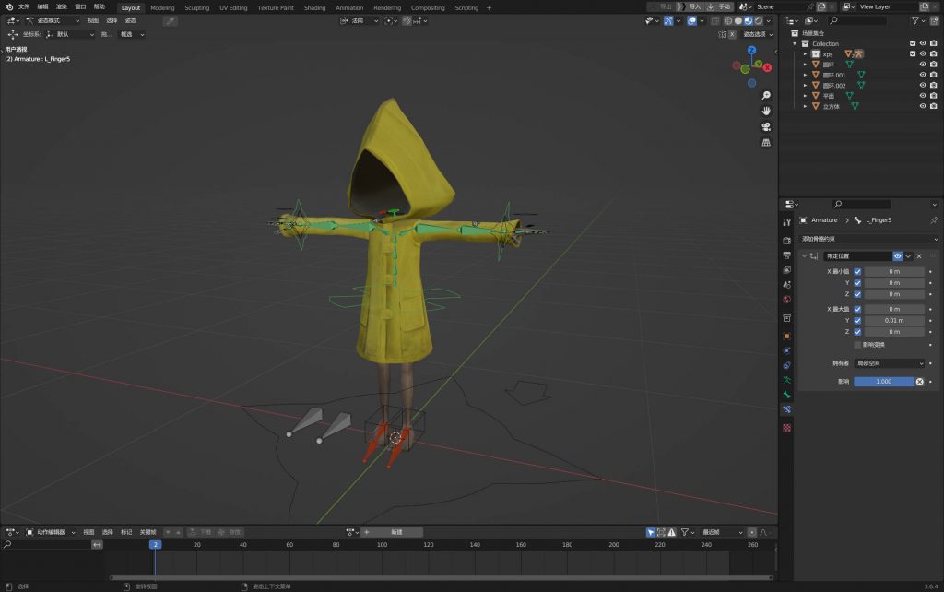This screenshot has height=592, width=944.
Task: Switch to the Animation workspace tab
Action: pyautogui.click(x=349, y=7)
